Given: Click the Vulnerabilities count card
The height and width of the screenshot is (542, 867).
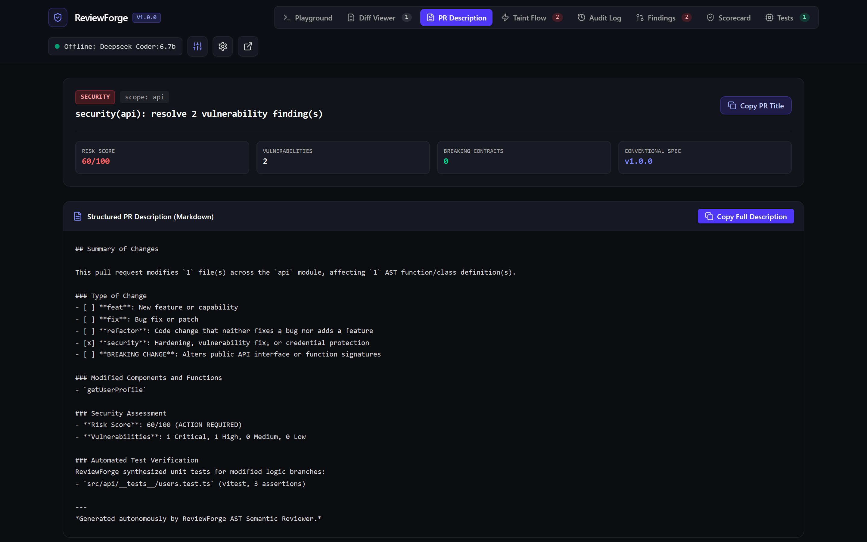Looking at the screenshot, I should pyautogui.click(x=343, y=157).
